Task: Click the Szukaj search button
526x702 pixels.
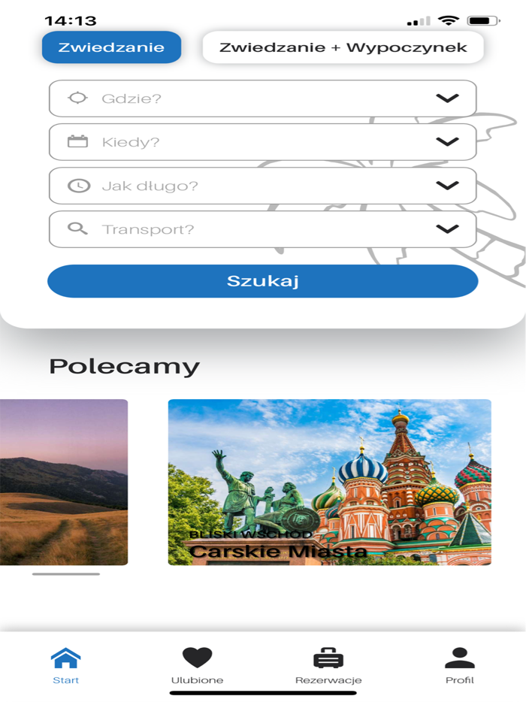Action: coord(263,281)
